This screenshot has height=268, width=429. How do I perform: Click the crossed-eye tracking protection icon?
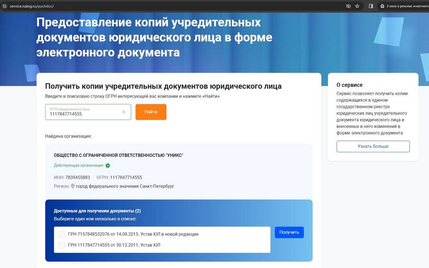point(348,6)
